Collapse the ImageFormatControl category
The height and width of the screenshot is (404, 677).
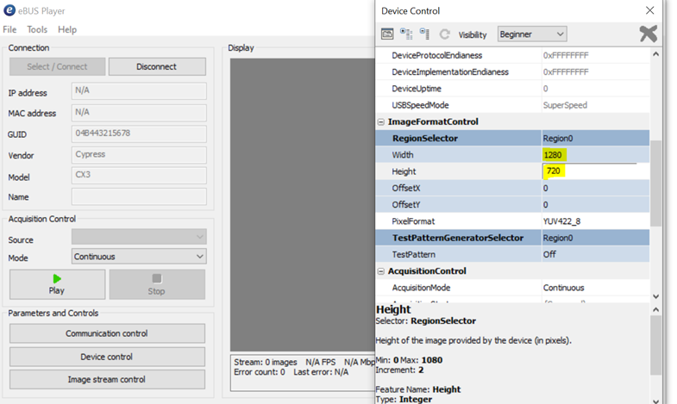click(x=381, y=122)
